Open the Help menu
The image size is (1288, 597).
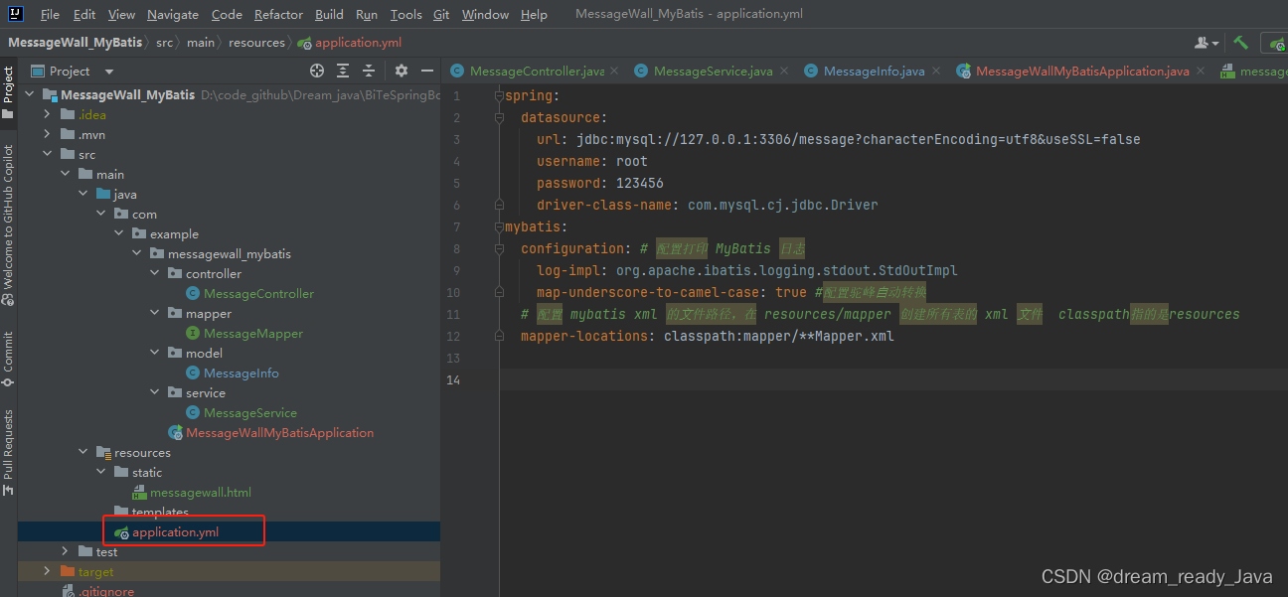[534, 14]
